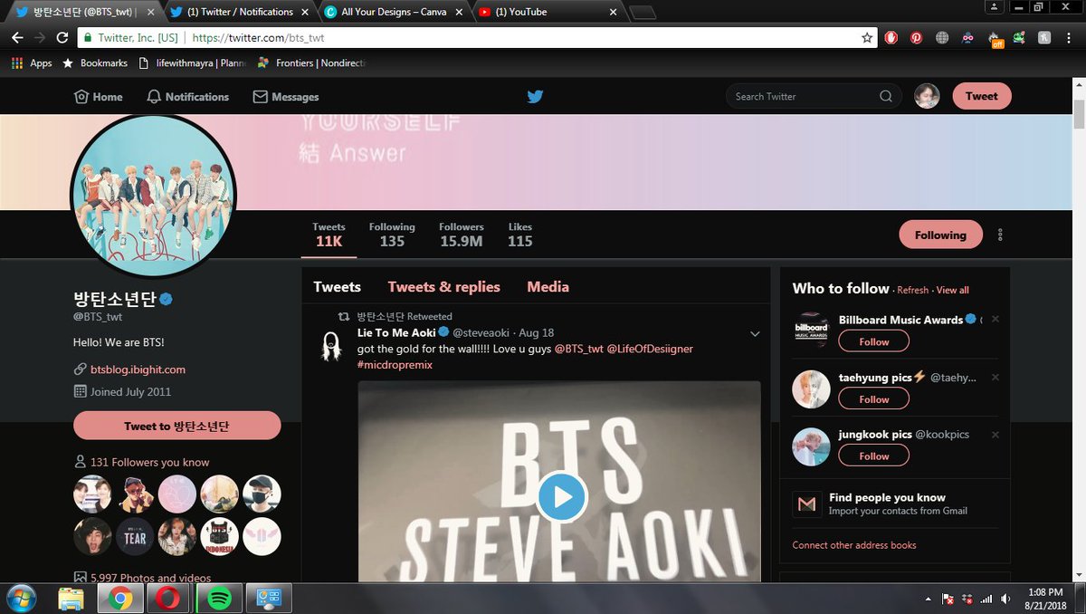
Task: Dismiss jungkook pics suggestion
Action: [x=995, y=435]
